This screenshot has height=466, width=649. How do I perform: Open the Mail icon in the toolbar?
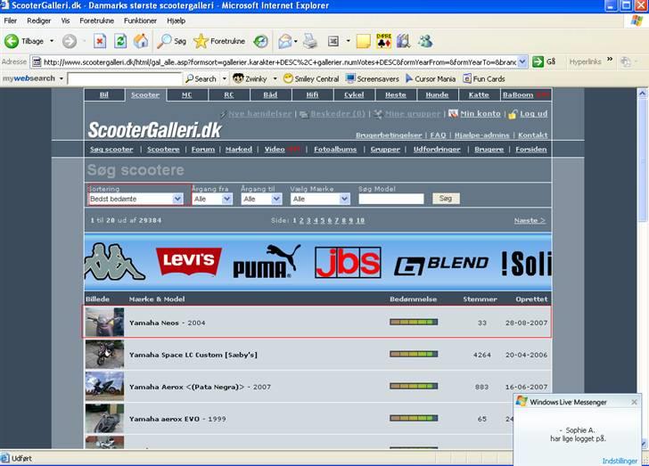[x=285, y=41]
